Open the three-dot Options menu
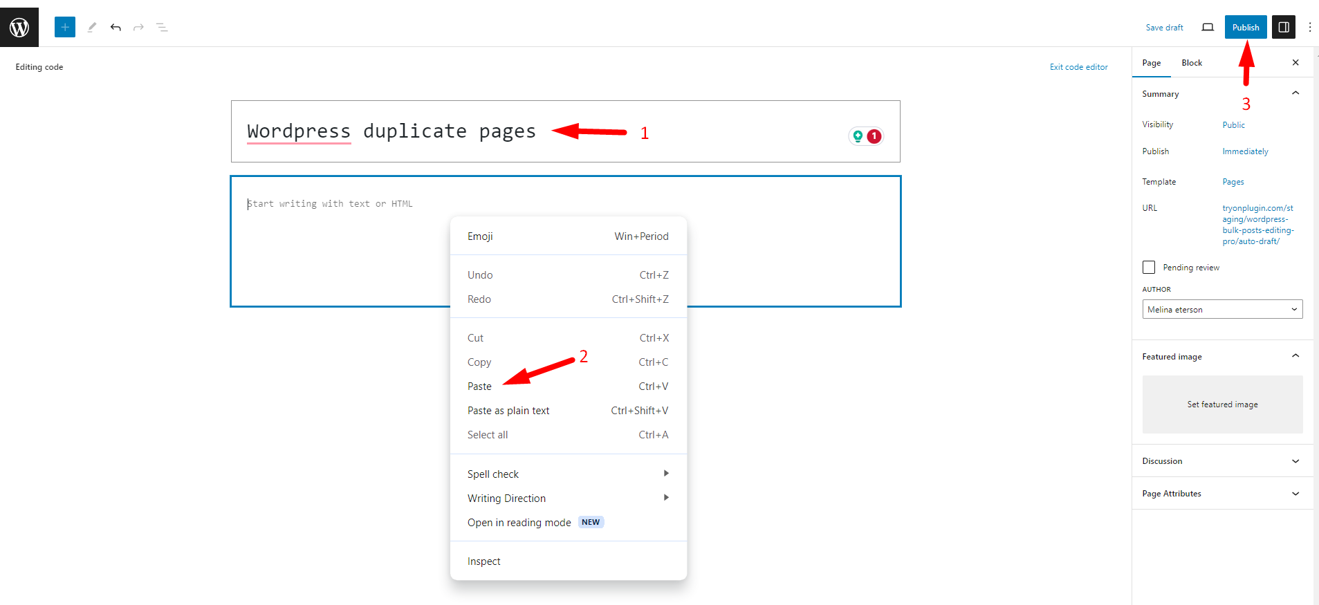This screenshot has height=605, width=1319. pos(1309,27)
